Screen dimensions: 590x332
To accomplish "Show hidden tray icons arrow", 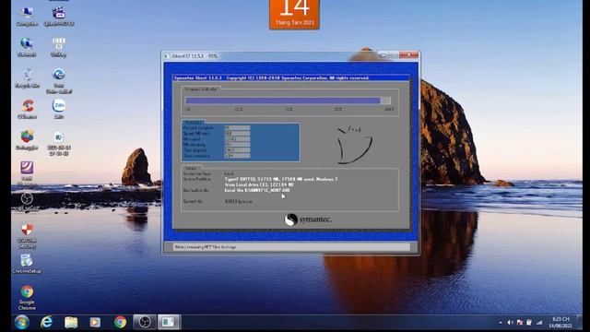I will point(501,323).
